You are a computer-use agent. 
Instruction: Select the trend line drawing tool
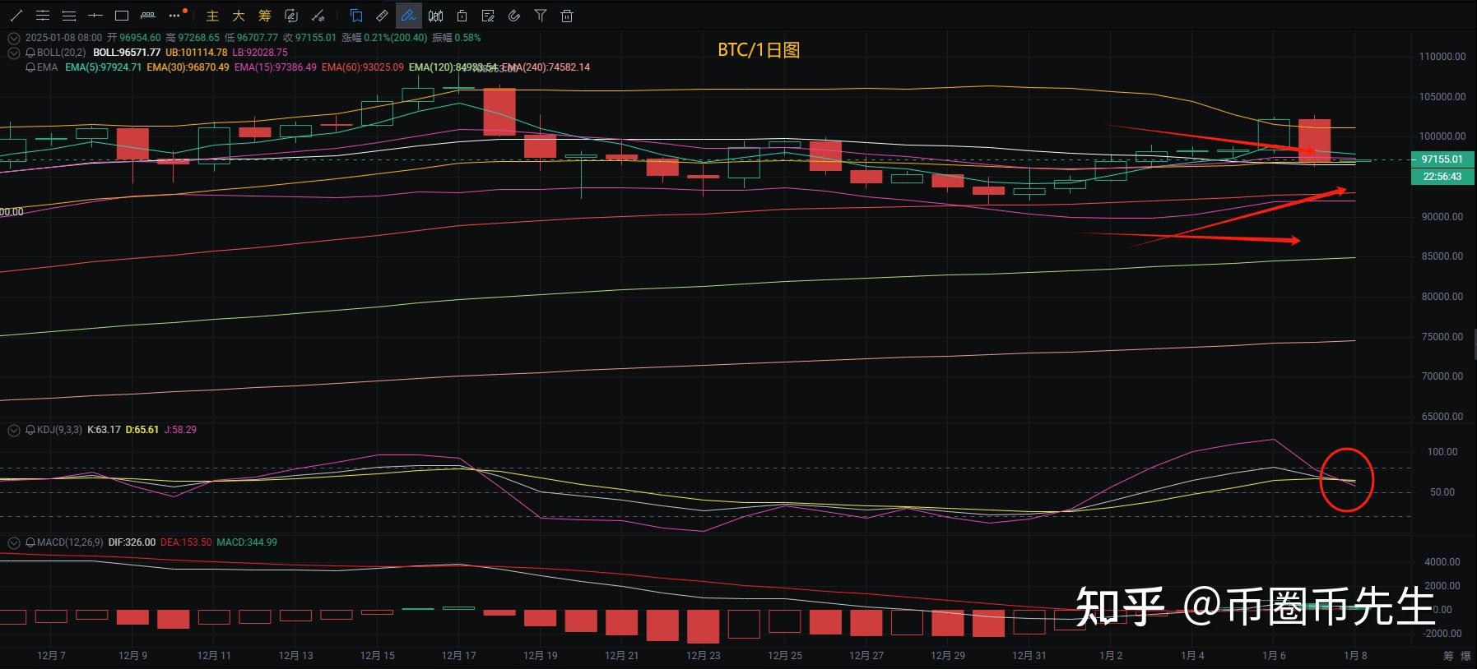(16, 16)
